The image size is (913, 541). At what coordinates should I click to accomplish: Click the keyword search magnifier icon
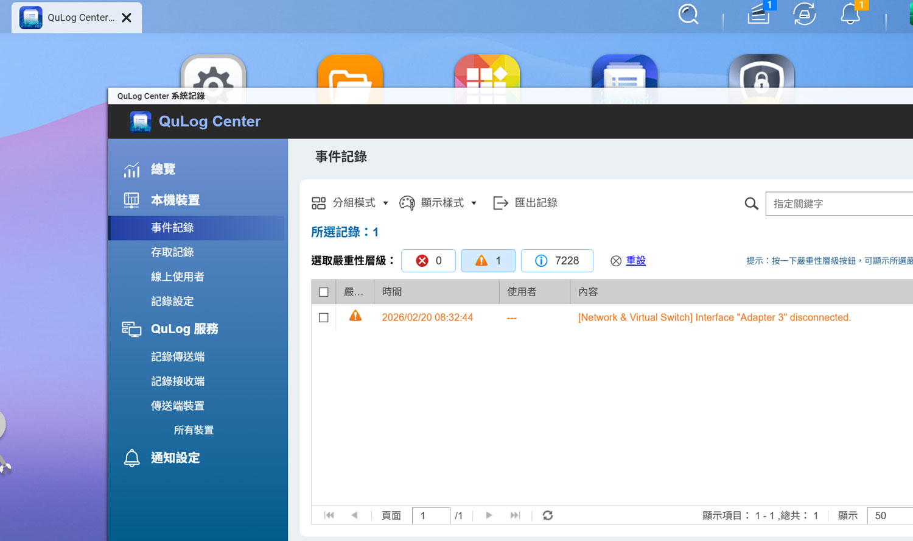point(752,203)
